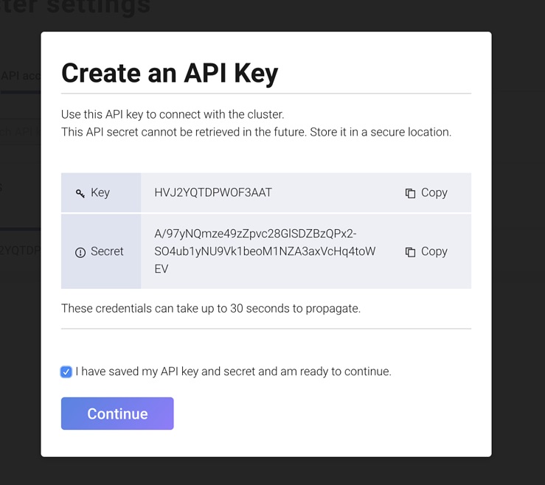545x485 pixels.
Task: Click the Create an API Key heading
Action: 170,73
